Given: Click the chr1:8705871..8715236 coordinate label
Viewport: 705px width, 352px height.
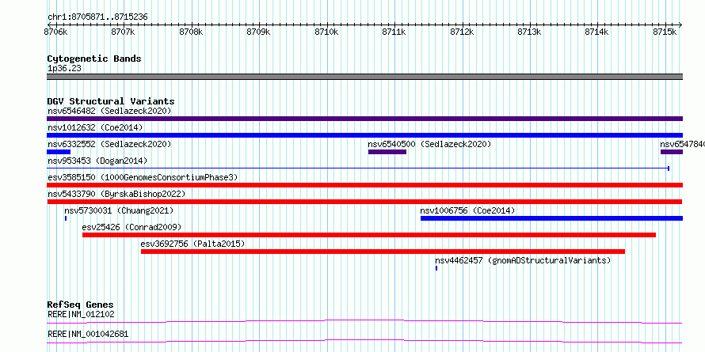Looking at the screenshot, I should [x=97, y=17].
